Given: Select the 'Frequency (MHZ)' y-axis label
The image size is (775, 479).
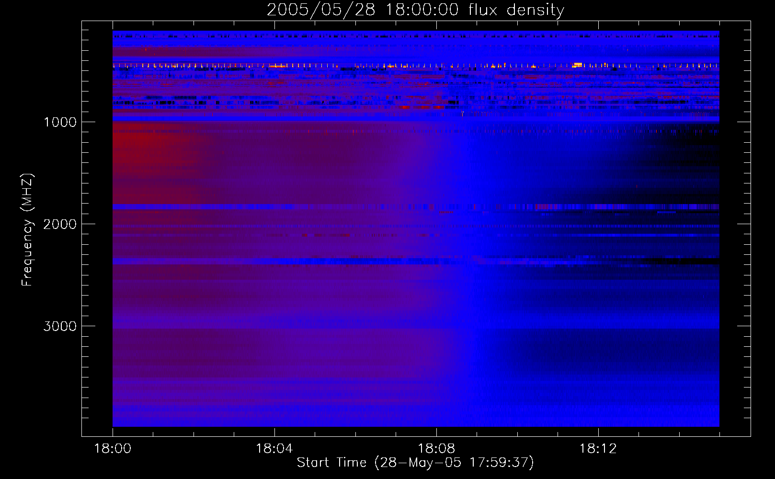Looking at the screenshot, I should (x=27, y=230).
